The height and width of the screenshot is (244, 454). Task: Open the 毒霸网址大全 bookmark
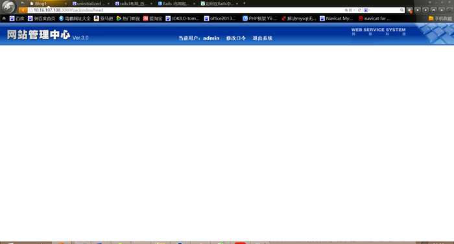click(x=75, y=18)
